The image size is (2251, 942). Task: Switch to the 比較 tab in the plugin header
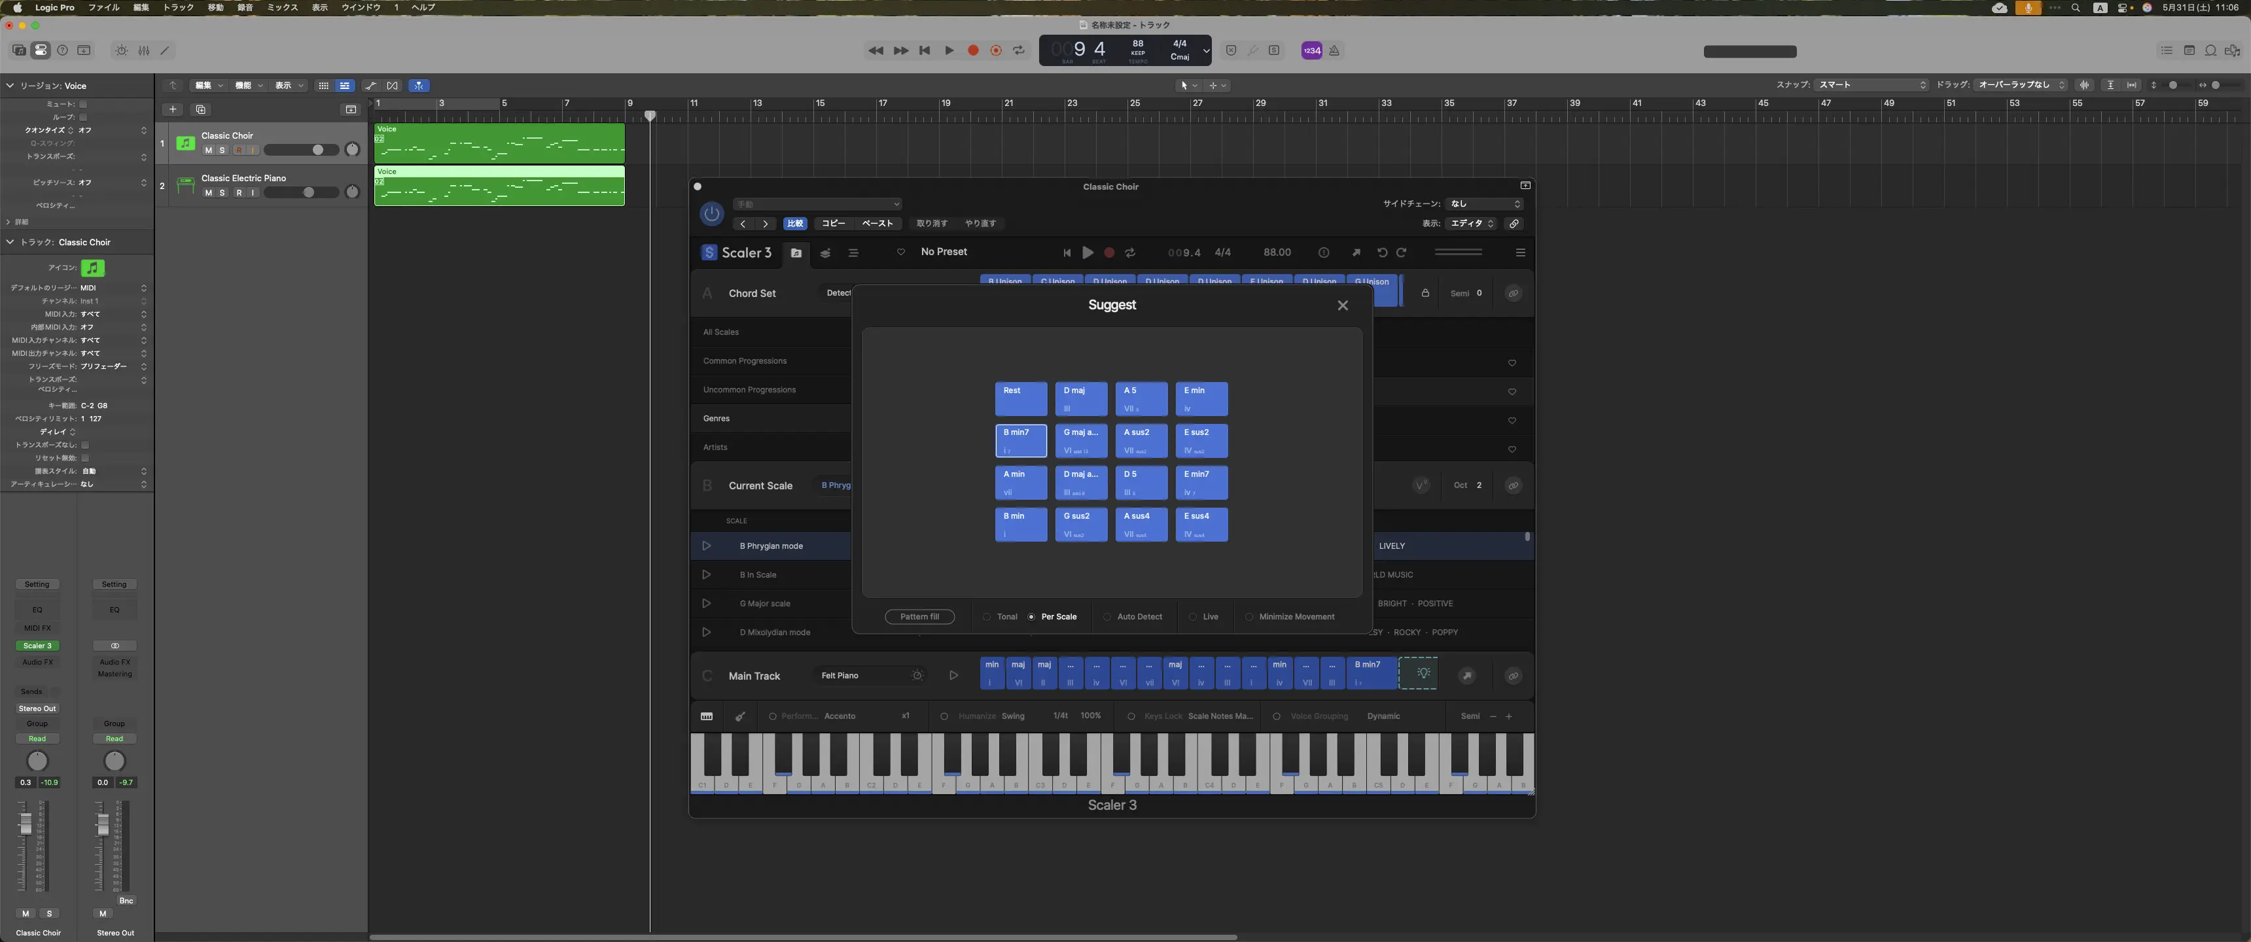[x=795, y=224]
